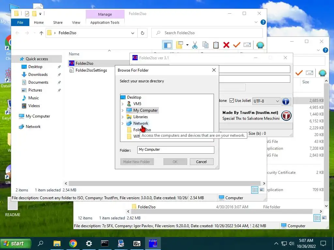The width and height of the screenshot is (334, 250).
Task: Click the Make New Folder button
Action: click(x=137, y=162)
